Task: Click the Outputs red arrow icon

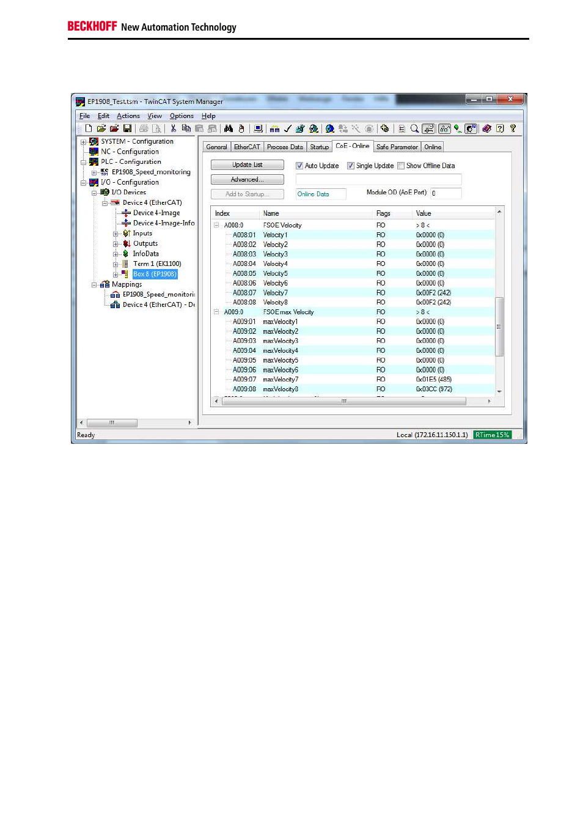Action: tap(127, 243)
